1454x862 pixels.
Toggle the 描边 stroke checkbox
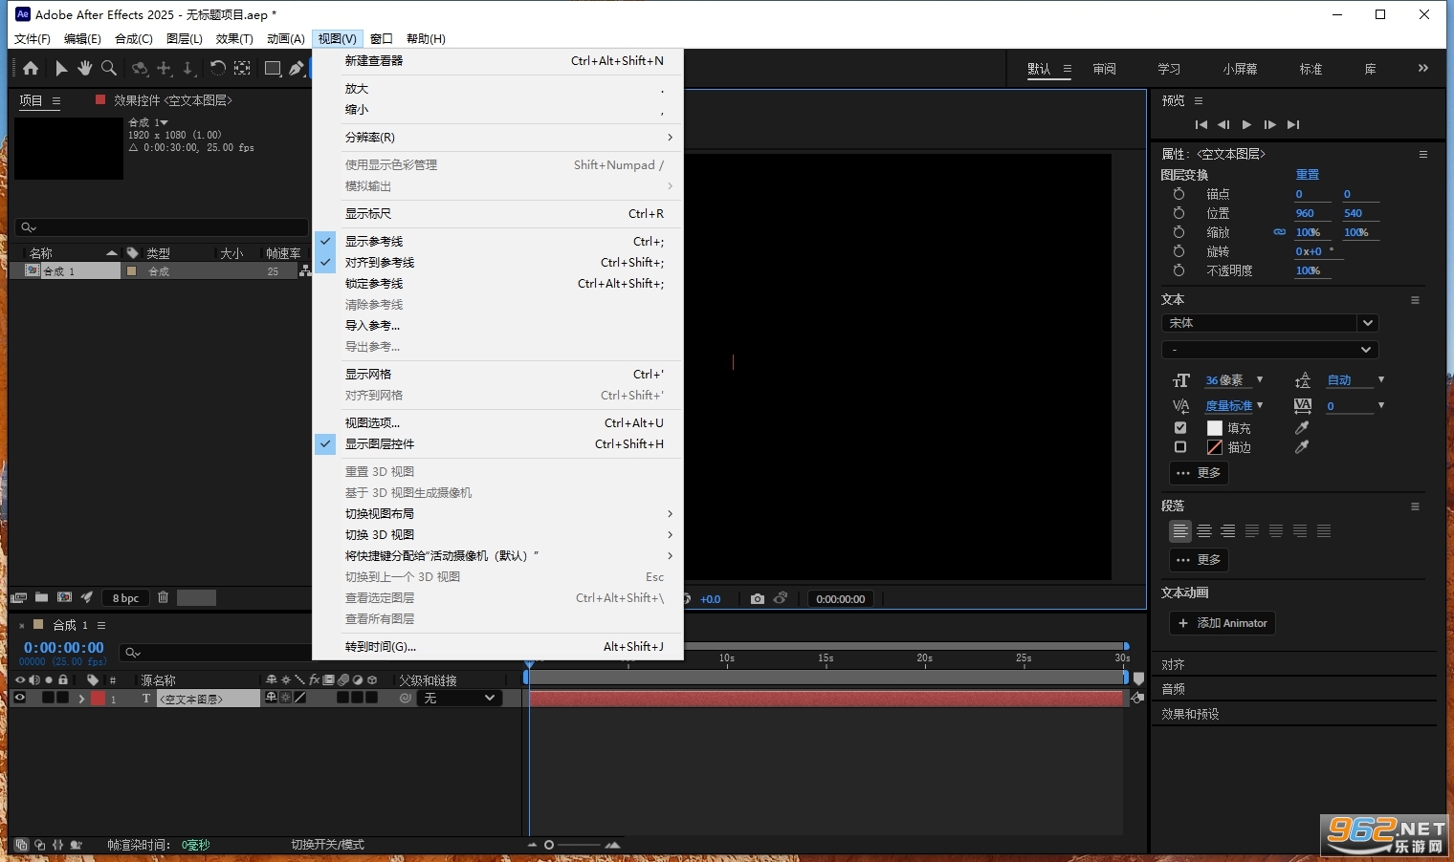[1180, 446]
